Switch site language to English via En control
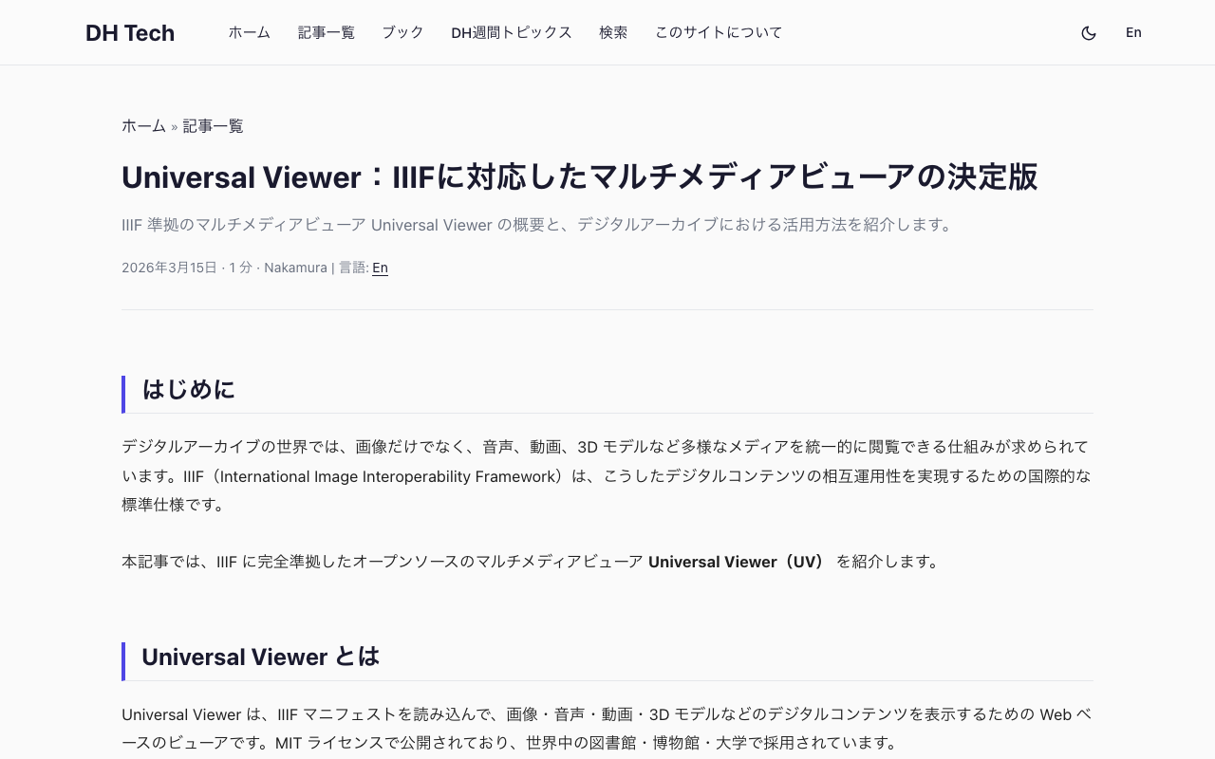Viewport: 1215px width, 759px height. [1133, 32]
